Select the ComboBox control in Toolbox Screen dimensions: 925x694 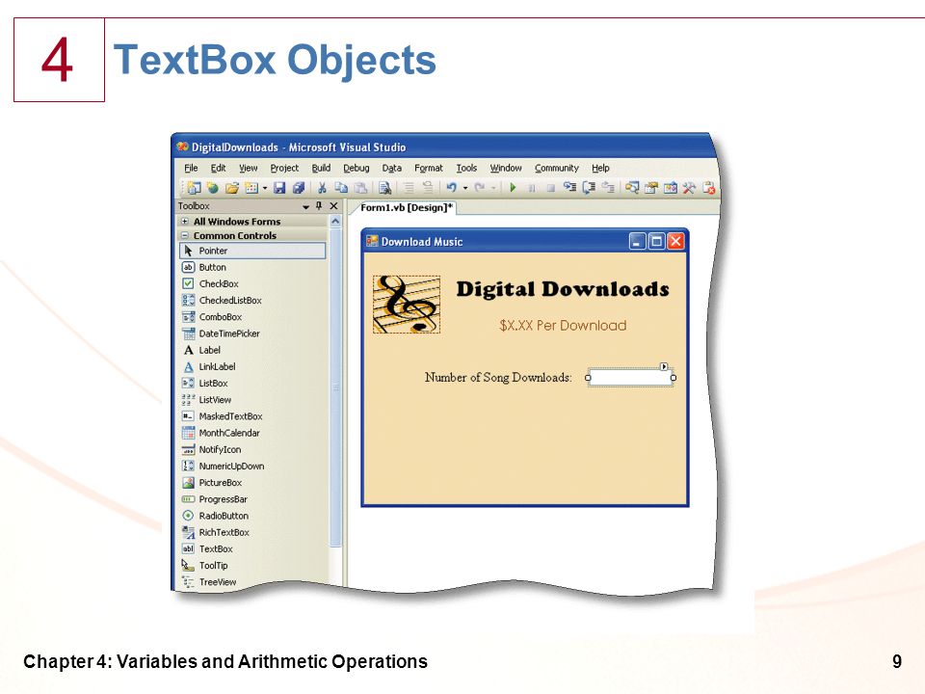click(252, 317)
